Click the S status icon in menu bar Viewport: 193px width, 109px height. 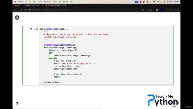[147, 2]
